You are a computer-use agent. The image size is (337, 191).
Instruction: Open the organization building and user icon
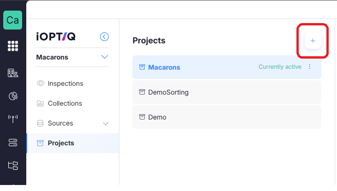13,73
